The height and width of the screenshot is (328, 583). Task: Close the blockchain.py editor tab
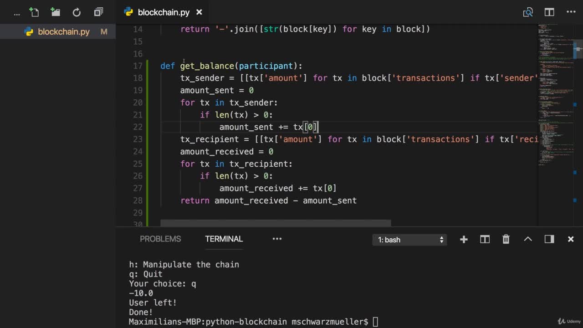pos(199,12)
